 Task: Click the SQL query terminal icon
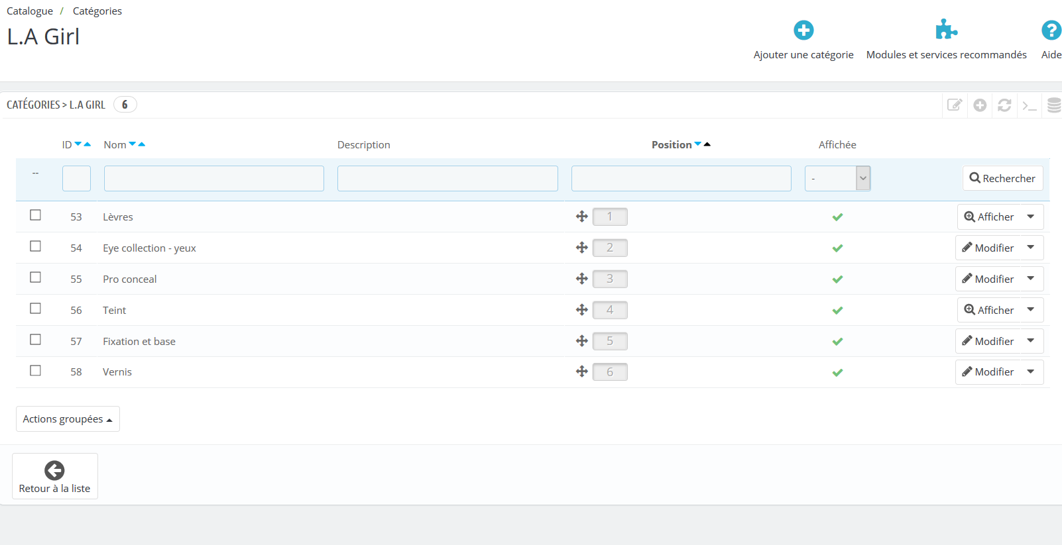point(1029,105)
